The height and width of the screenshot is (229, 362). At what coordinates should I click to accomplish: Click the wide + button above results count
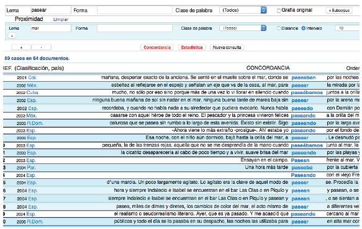tap(21, 48)
